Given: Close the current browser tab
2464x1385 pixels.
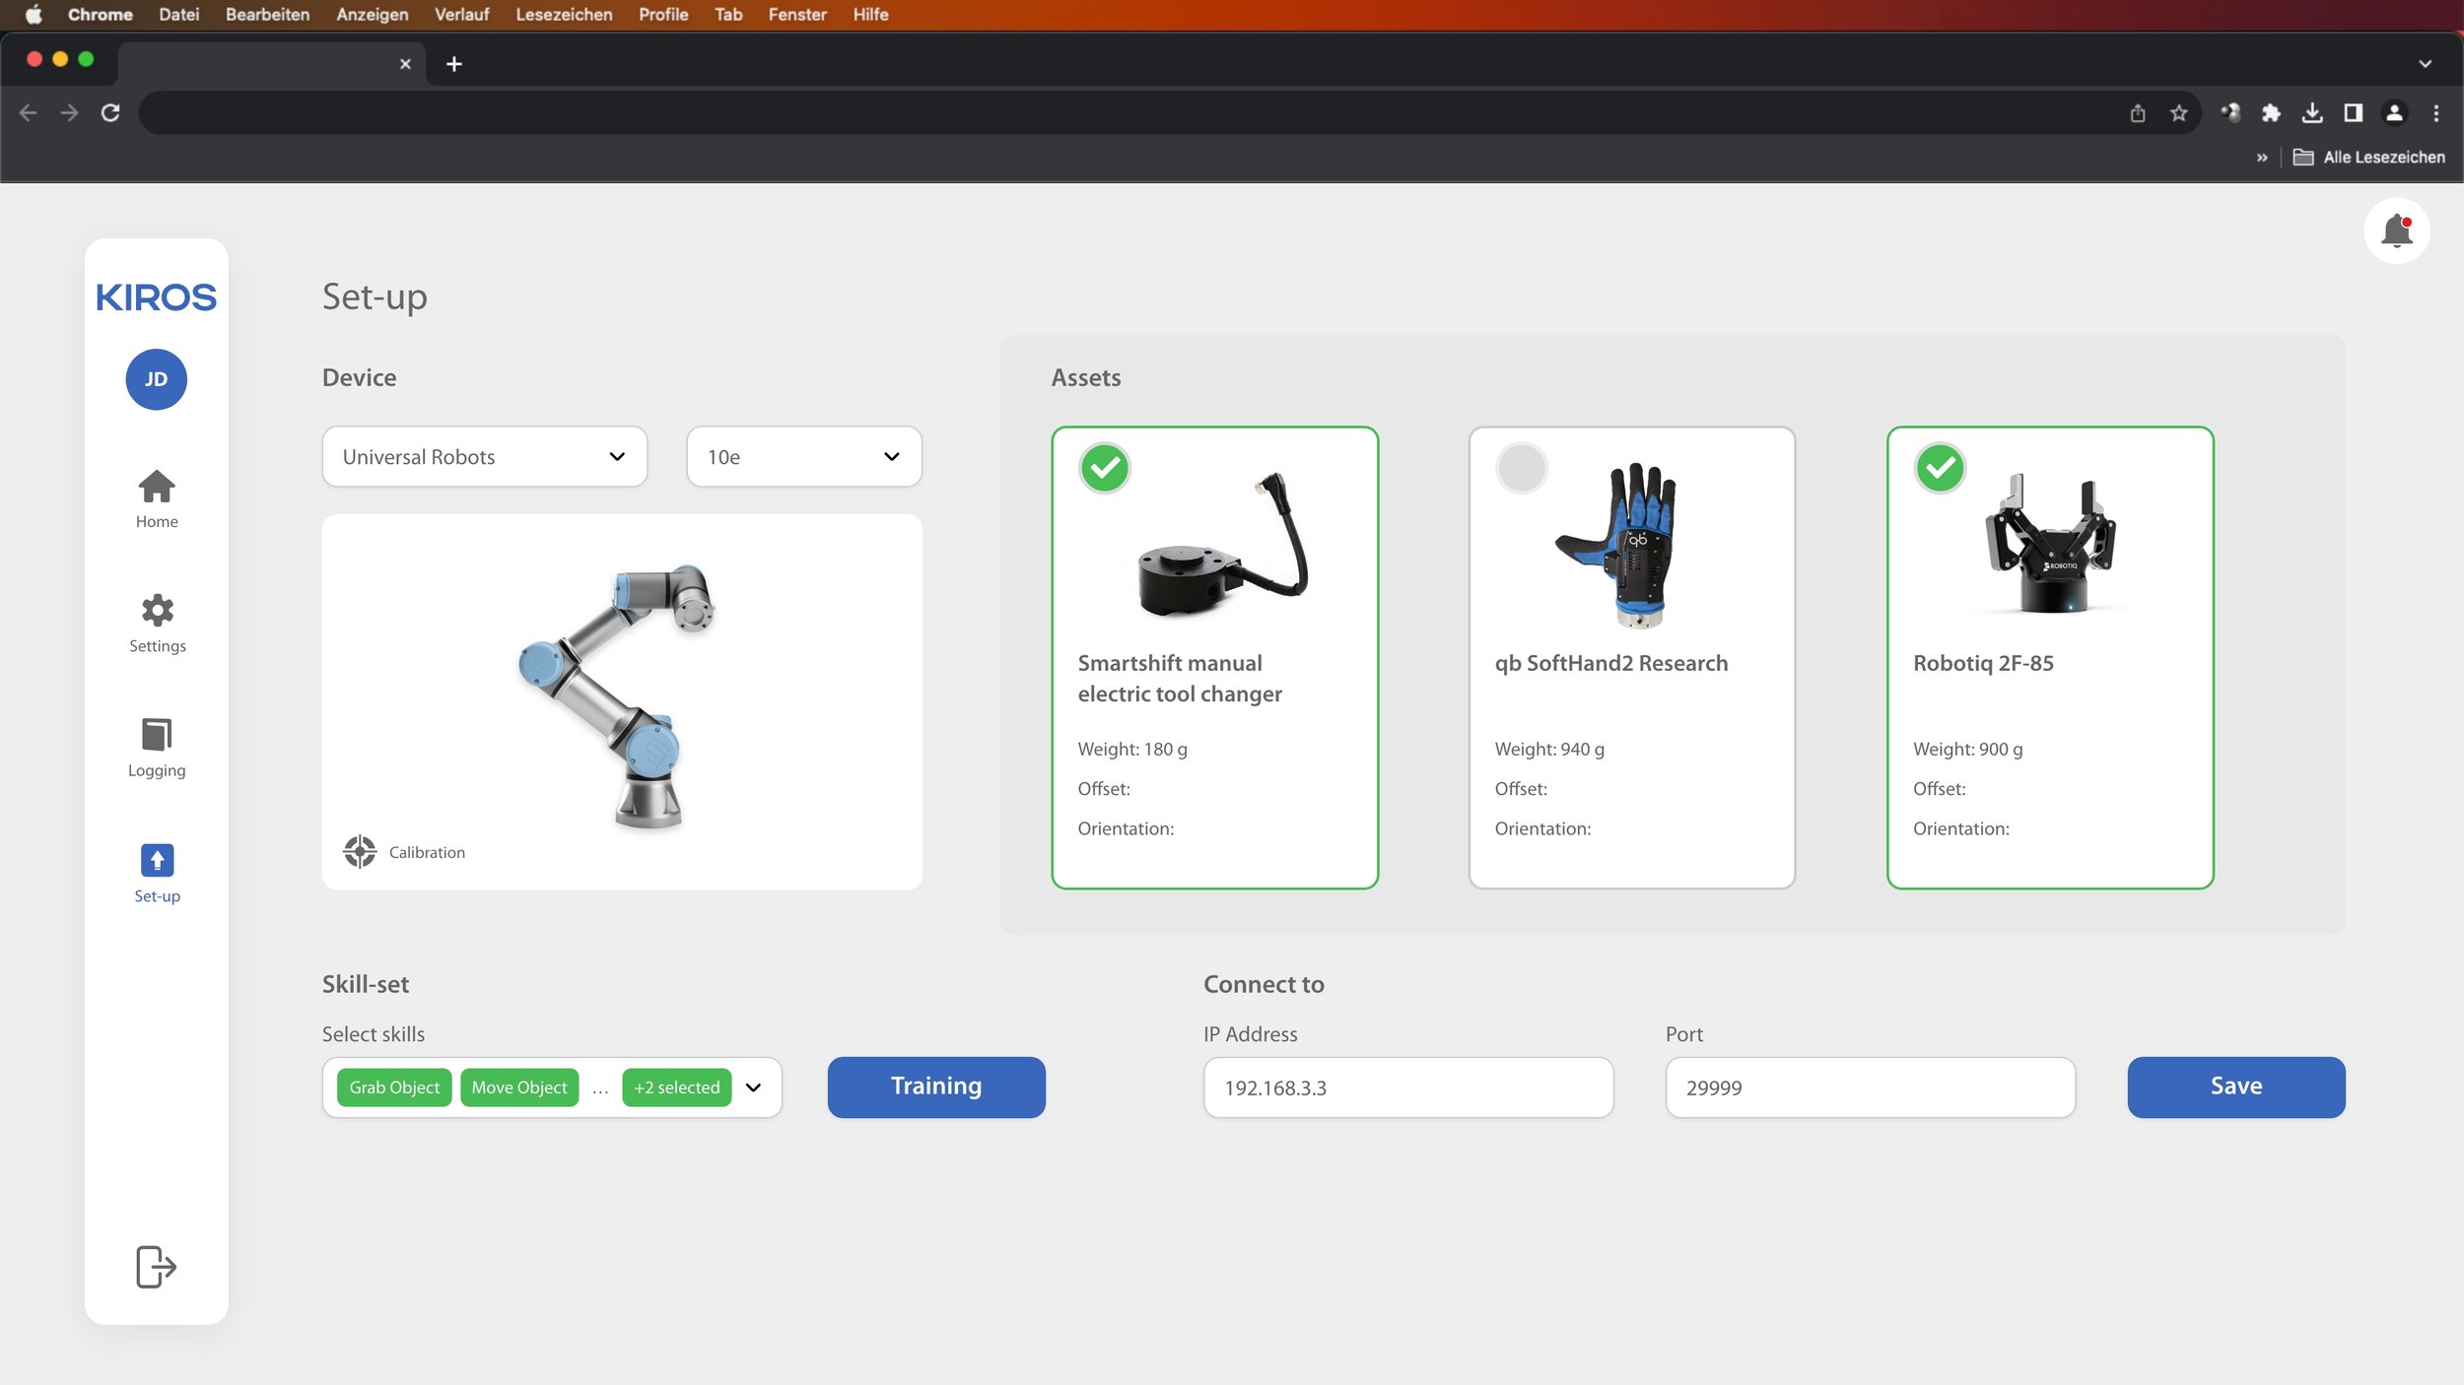Looking at the screenshot, I should (405, 64).
